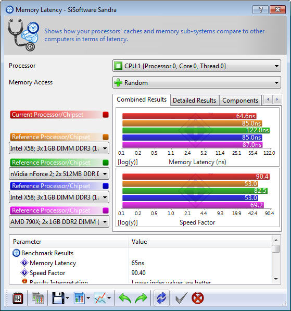291x311 pixels.
Task: Open the AMD 790X reference dropdown
Action: click(x=59, y=221)
